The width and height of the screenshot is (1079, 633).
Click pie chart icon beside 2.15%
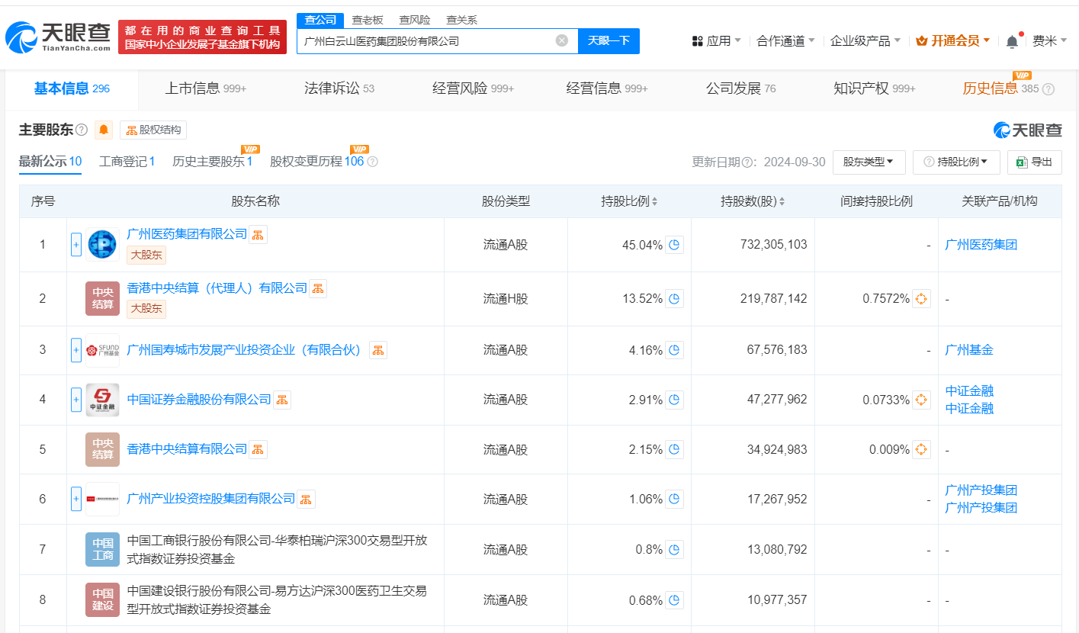click(674, 450)
